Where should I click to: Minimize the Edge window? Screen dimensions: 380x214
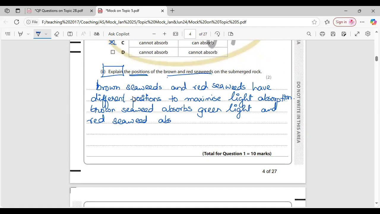(346, 11)
